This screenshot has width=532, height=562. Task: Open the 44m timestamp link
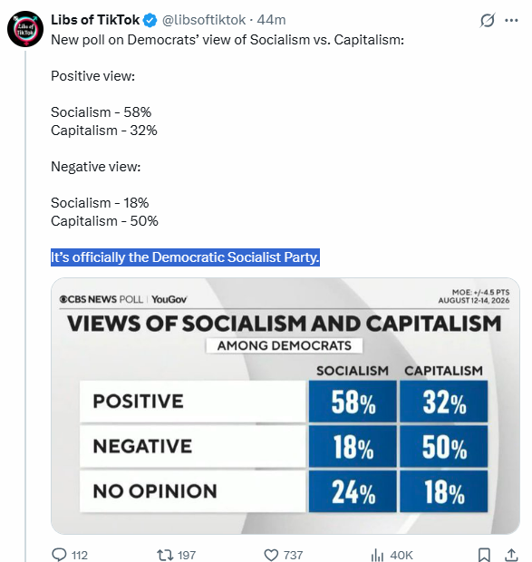(x=271, y=20)
